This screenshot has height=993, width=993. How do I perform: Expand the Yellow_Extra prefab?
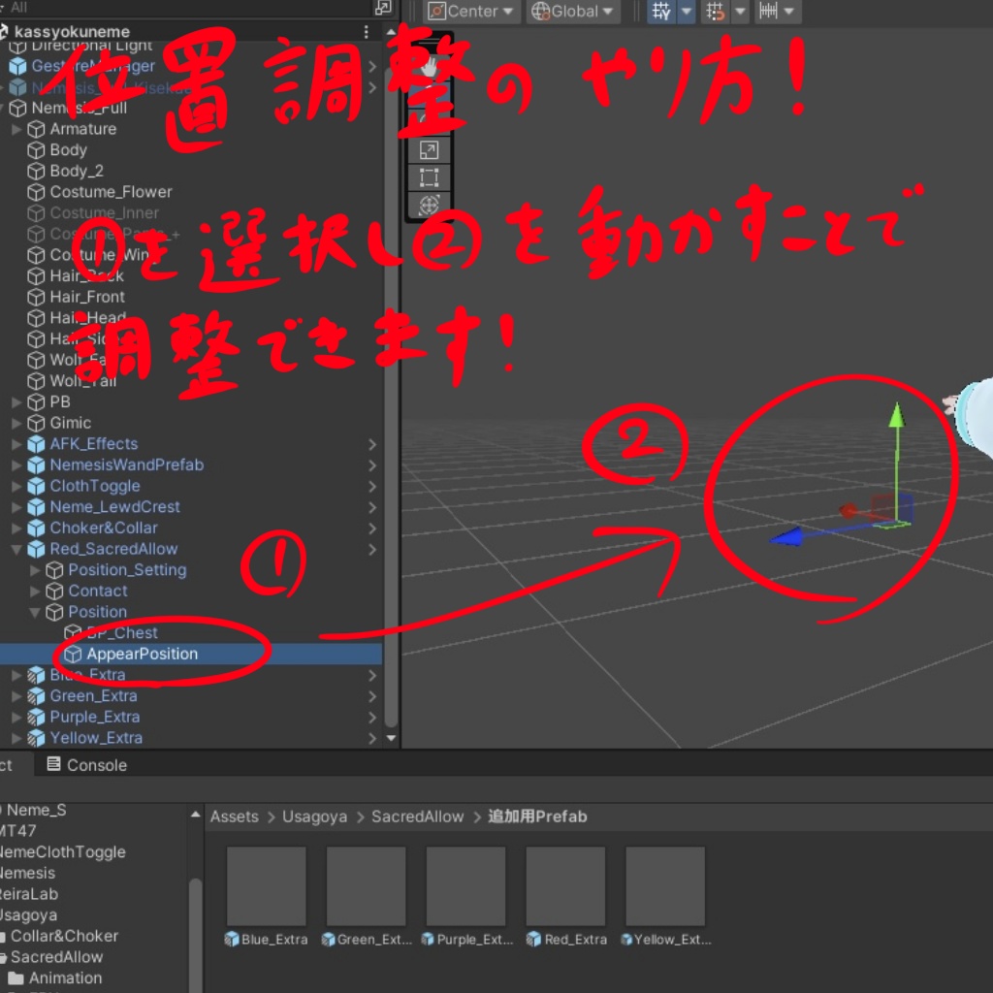tap(16, 738)
